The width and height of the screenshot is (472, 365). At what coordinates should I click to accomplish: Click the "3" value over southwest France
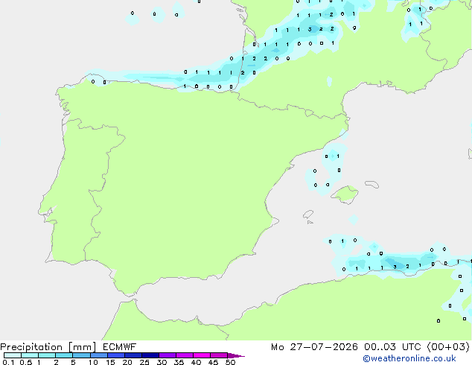(310, 30)
